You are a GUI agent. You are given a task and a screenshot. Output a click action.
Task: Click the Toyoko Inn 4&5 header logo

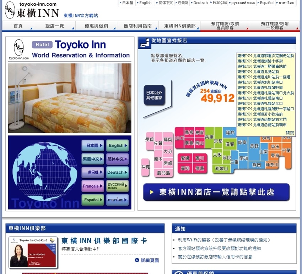(32, 10)
